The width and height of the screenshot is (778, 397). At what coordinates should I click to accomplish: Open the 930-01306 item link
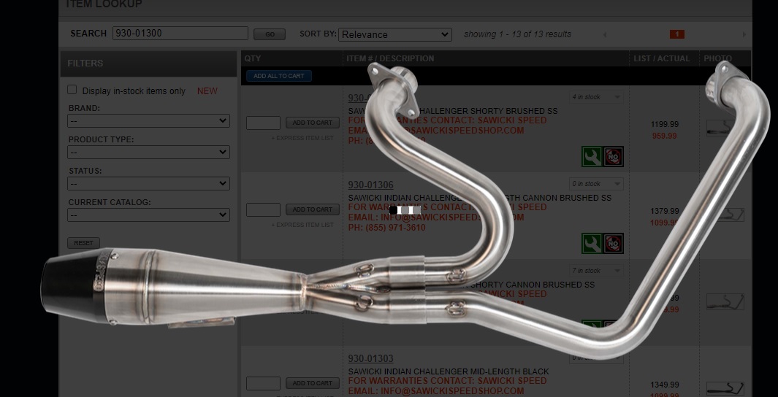(370, 185)
